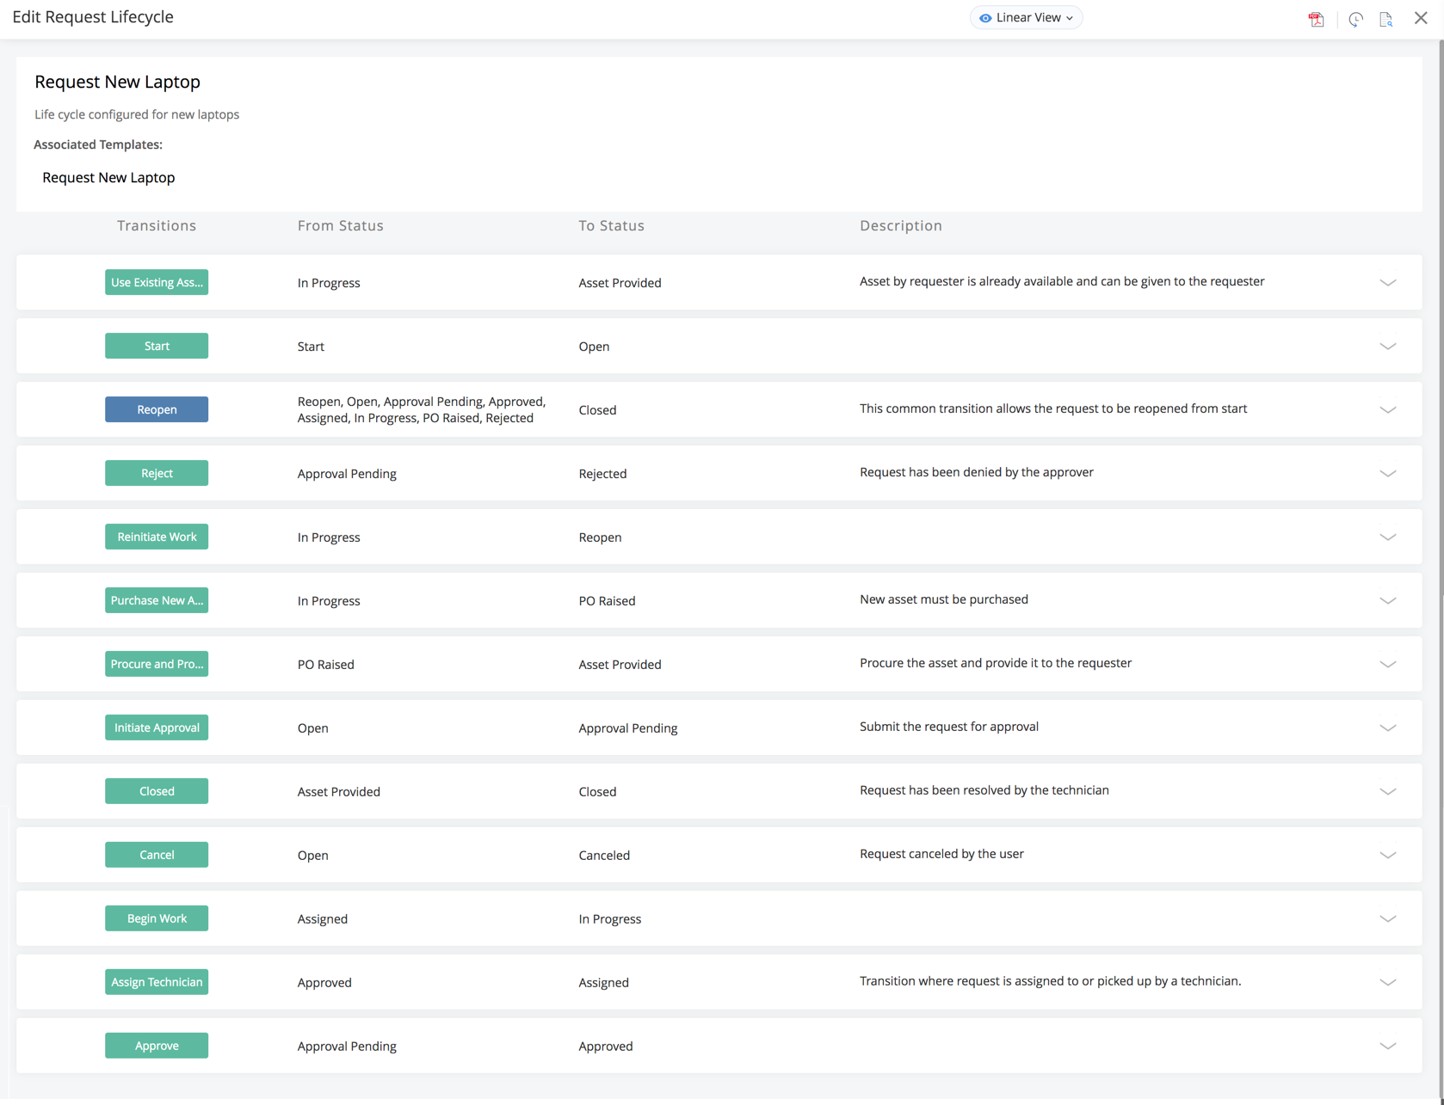This screenshot has width=1444, height=1105.
Task: Click the Reject transition button
Action: 157,473
